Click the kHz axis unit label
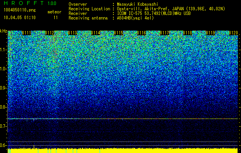The width and height of the screenshot is (241, 153). click(3, 31)
